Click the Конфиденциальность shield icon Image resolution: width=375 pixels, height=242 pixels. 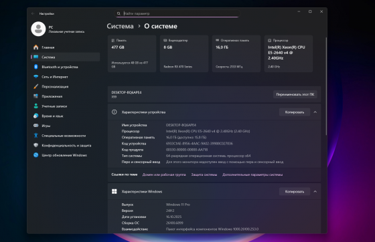[x=36, y=145]
